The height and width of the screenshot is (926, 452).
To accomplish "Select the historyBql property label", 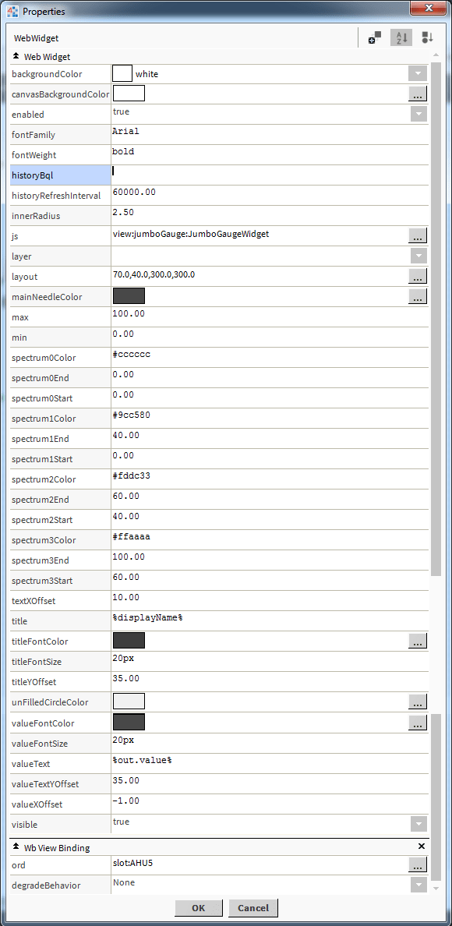I will [x=60, y=175].
